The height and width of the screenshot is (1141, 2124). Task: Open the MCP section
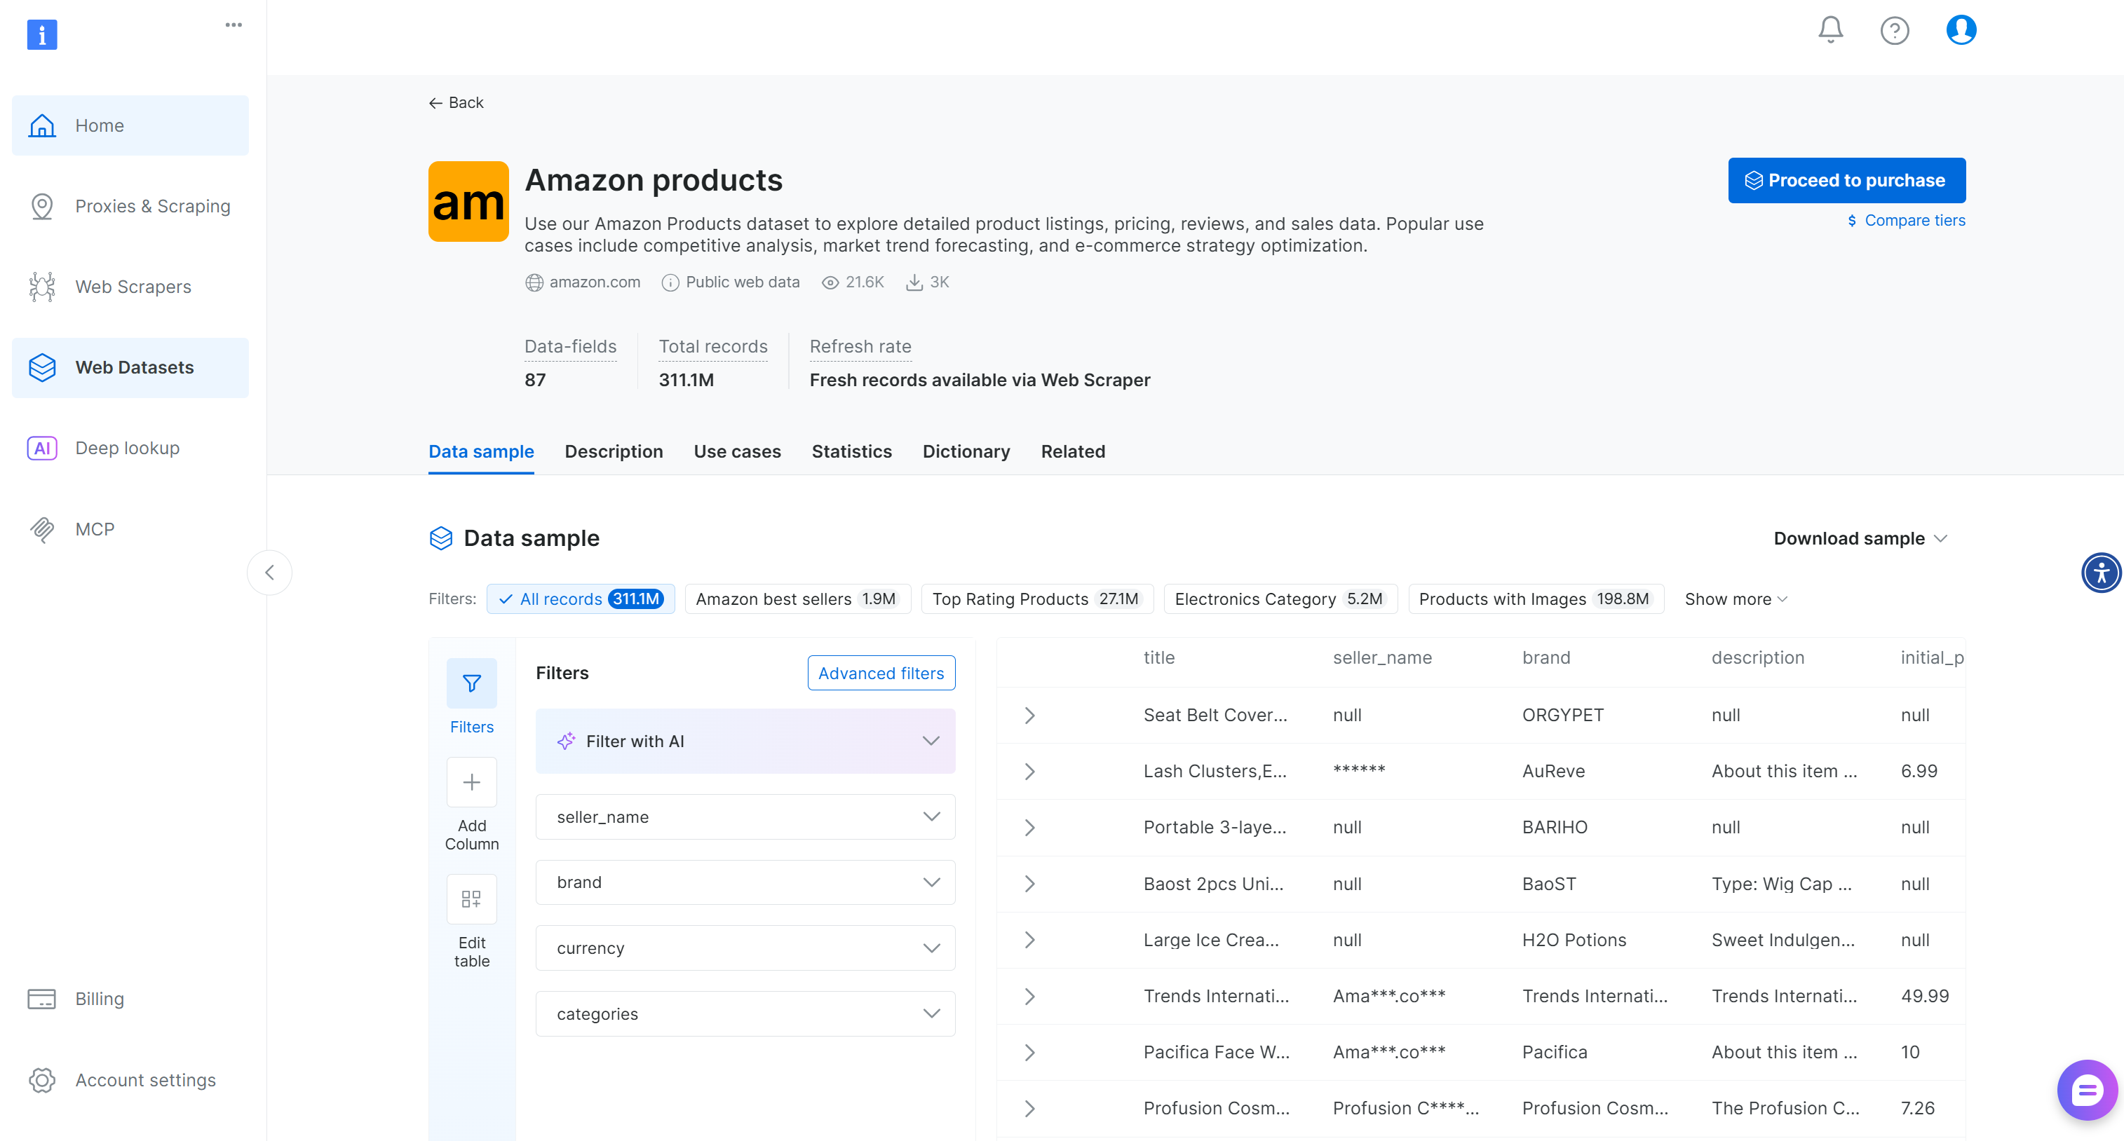coord(95,529)
